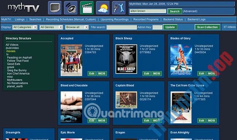Click the Blades of Glory poster
This screenshot has height=140, width=237.
pyautogui.click(x=181, y=60)
